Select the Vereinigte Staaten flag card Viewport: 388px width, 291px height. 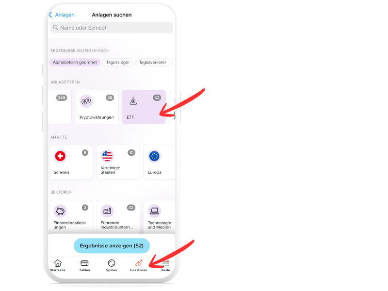(118, 162)
